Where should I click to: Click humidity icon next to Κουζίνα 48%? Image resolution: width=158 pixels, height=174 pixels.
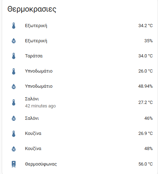tap(14, 149)
